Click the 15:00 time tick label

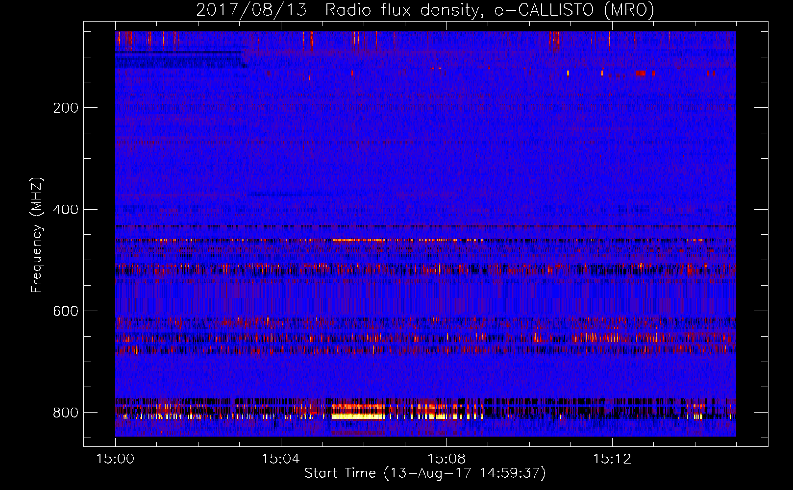tap(116, 459)
